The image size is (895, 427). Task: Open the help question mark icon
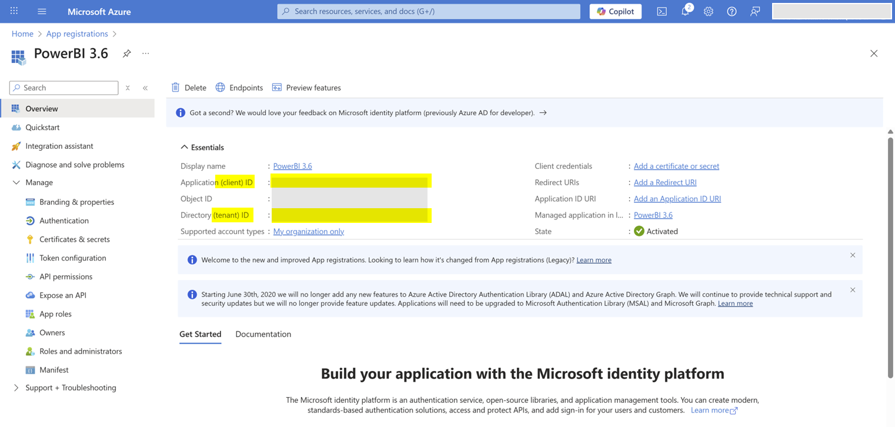732,11
